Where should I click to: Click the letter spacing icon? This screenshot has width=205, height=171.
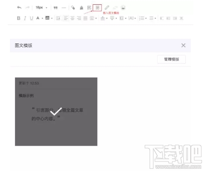(x=131, y=18)
